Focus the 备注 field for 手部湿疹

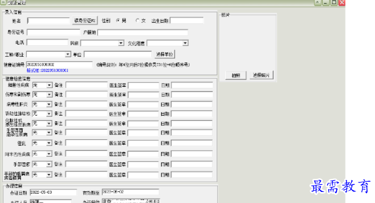click(x=86, y=164)
